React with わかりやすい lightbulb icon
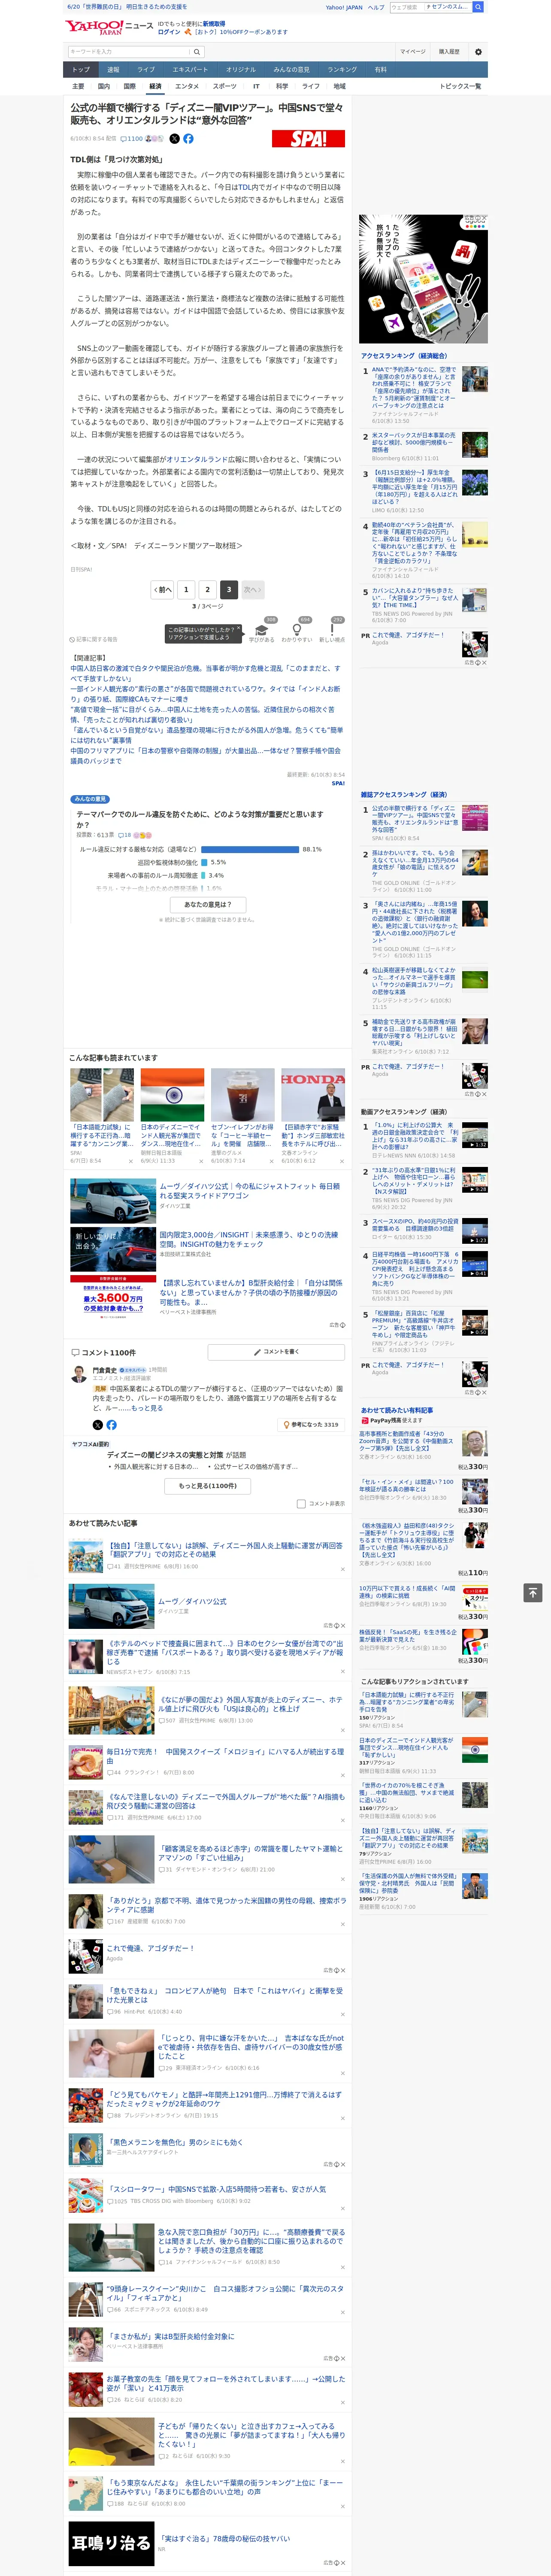Screen dimensions: 551x2576 [x=297, y=629]
